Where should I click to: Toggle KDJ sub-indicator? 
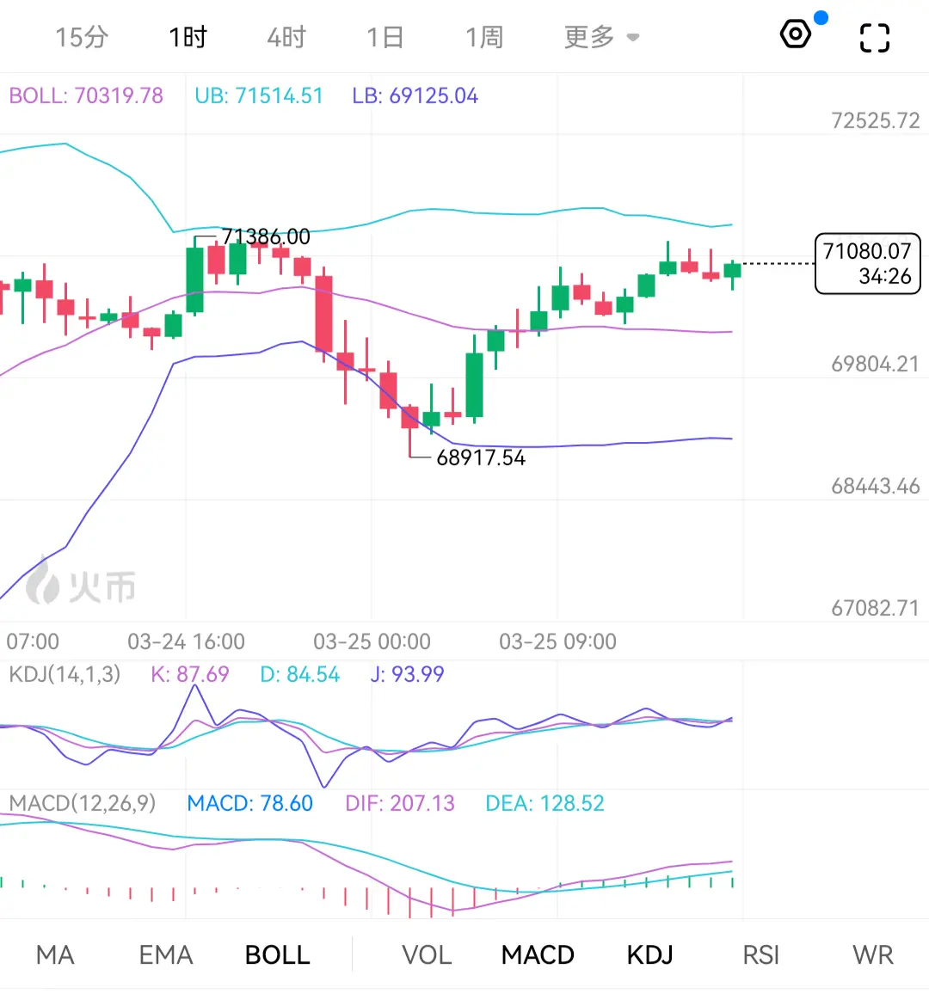[649, 955]
